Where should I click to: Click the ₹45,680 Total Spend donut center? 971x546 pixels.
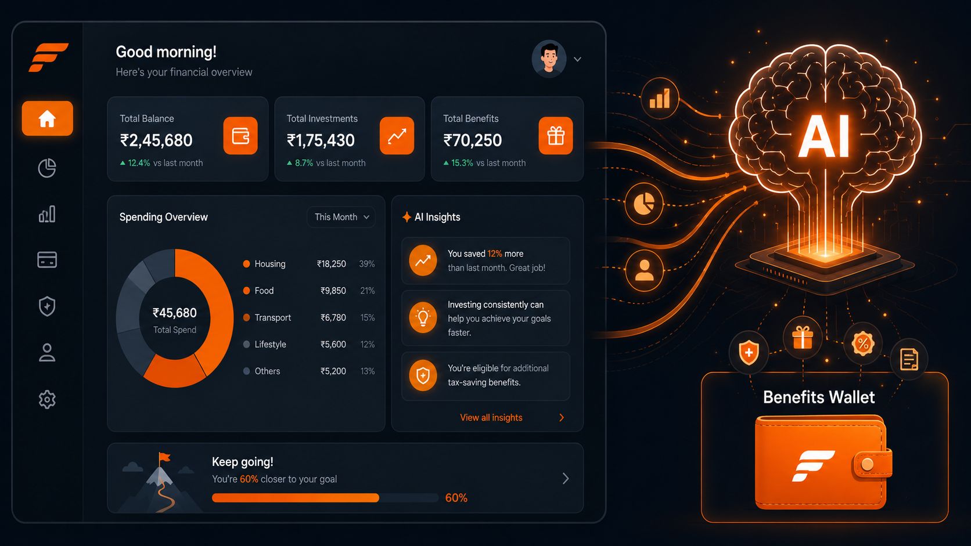[x=175, y=319]
